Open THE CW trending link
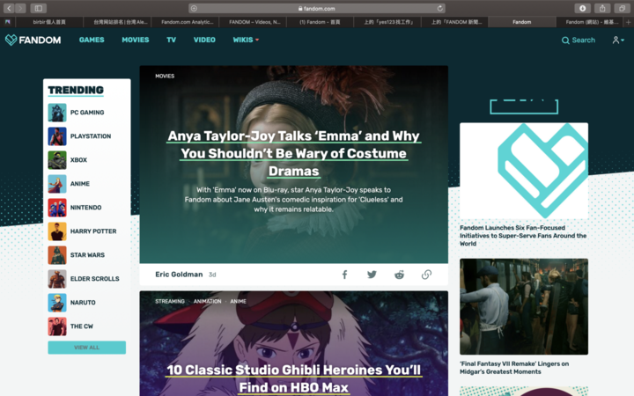 pyautogui.click(x=81, y=326)
